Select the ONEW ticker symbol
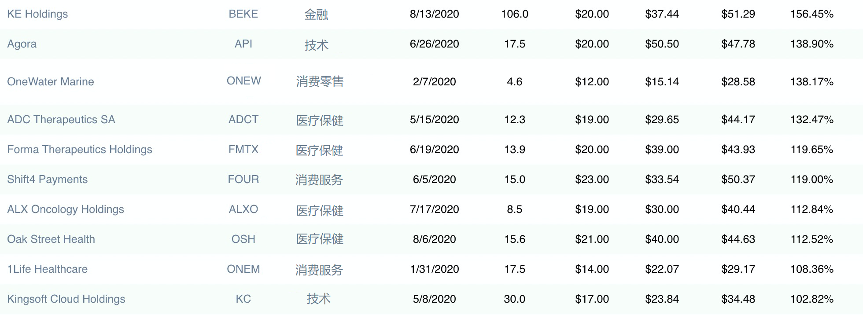Image resolution: width=863 pixels, height=315 pixels. 244,81
